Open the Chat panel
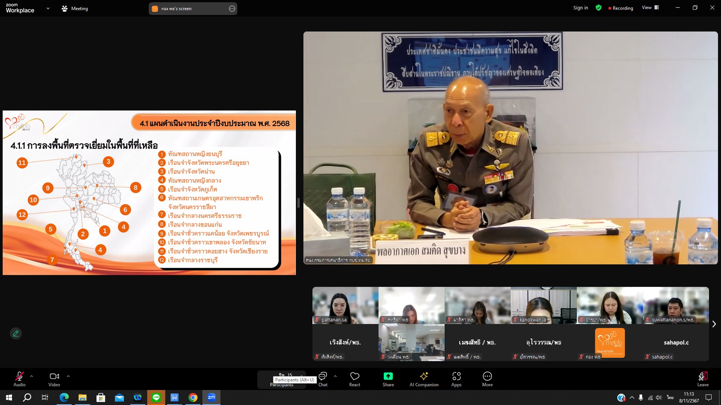721x405 pixels. click(323, 378)
